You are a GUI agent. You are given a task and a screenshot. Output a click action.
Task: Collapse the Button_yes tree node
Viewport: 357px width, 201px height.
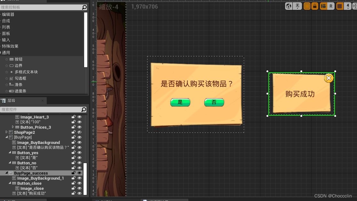[x=10, y=153]
